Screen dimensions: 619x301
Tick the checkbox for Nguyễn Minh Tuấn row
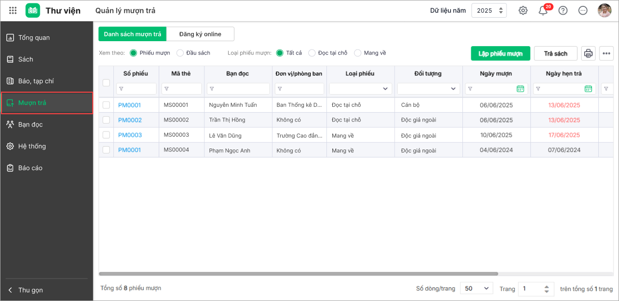tap(106, 105)
